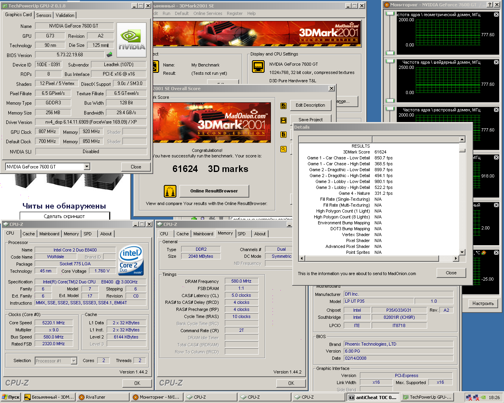
Task: Click top slider handle of geometric domain graph
Action: click(x=390, y=14)
